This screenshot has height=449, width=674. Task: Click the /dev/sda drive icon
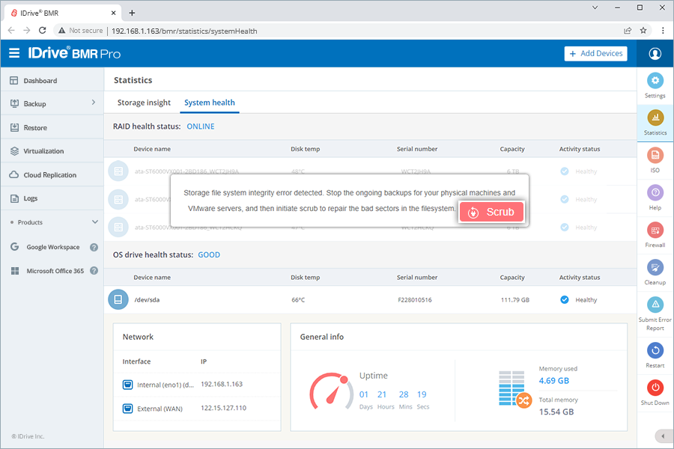(x=118, y=299)
